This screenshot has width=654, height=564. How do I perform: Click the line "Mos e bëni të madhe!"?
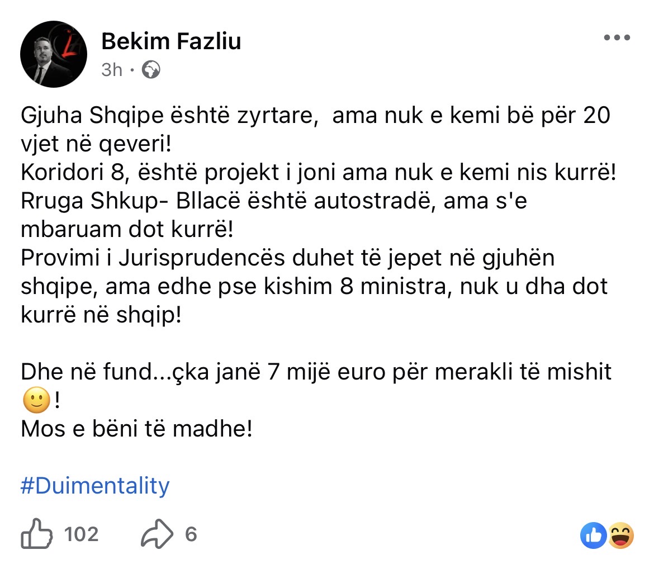[136, 429]
